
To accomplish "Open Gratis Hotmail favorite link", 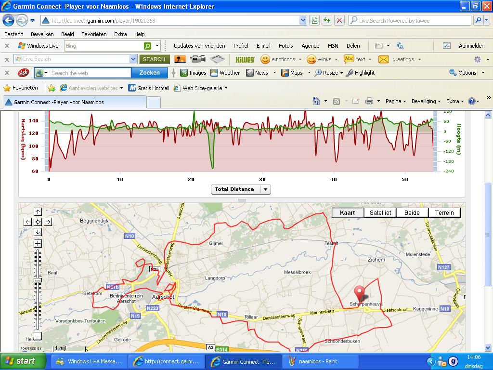I will pyautogui.click(x=149, y=88).
